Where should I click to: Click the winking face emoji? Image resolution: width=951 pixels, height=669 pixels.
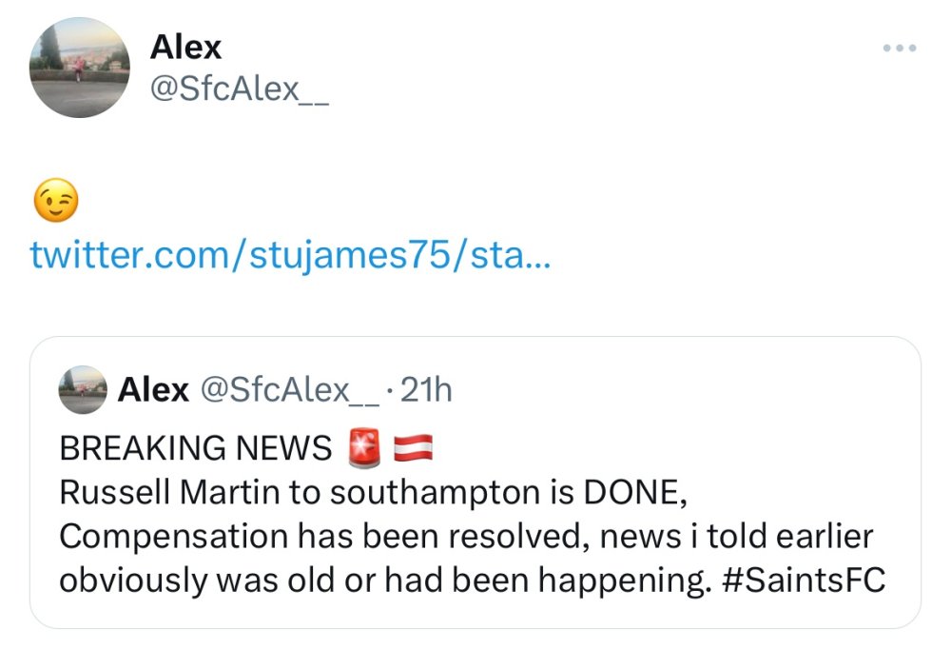point(55,201)
